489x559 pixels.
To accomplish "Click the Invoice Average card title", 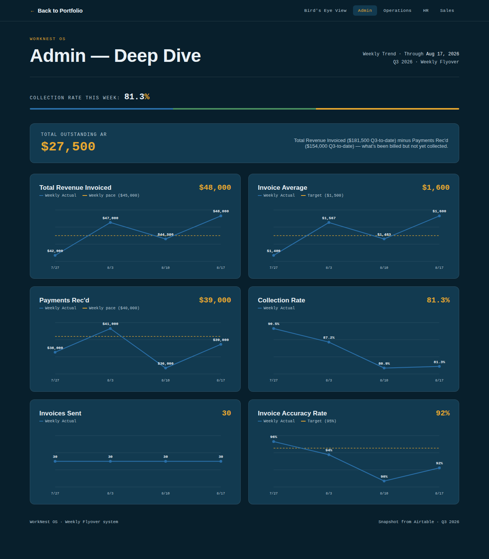I will [282, 187].
